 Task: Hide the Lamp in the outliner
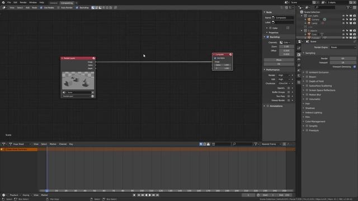[343, 23]
